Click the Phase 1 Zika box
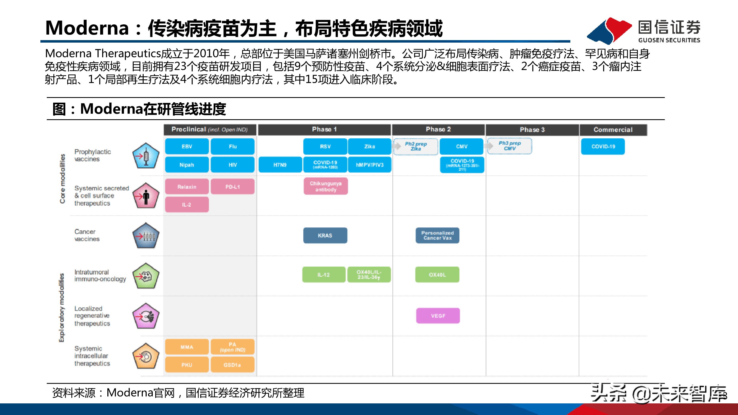This screenshot has height=415, width=738. click(x=370, y=146)
